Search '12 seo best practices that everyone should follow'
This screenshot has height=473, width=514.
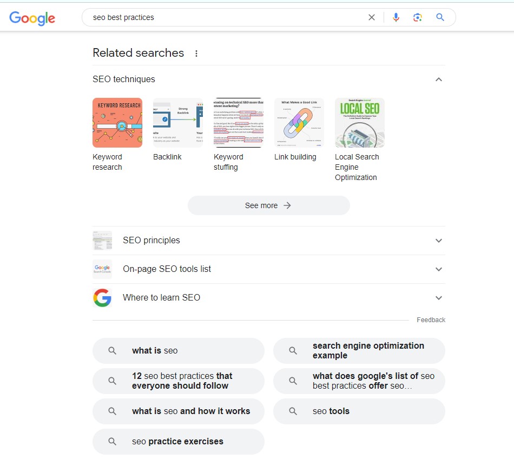pos(178,381)
